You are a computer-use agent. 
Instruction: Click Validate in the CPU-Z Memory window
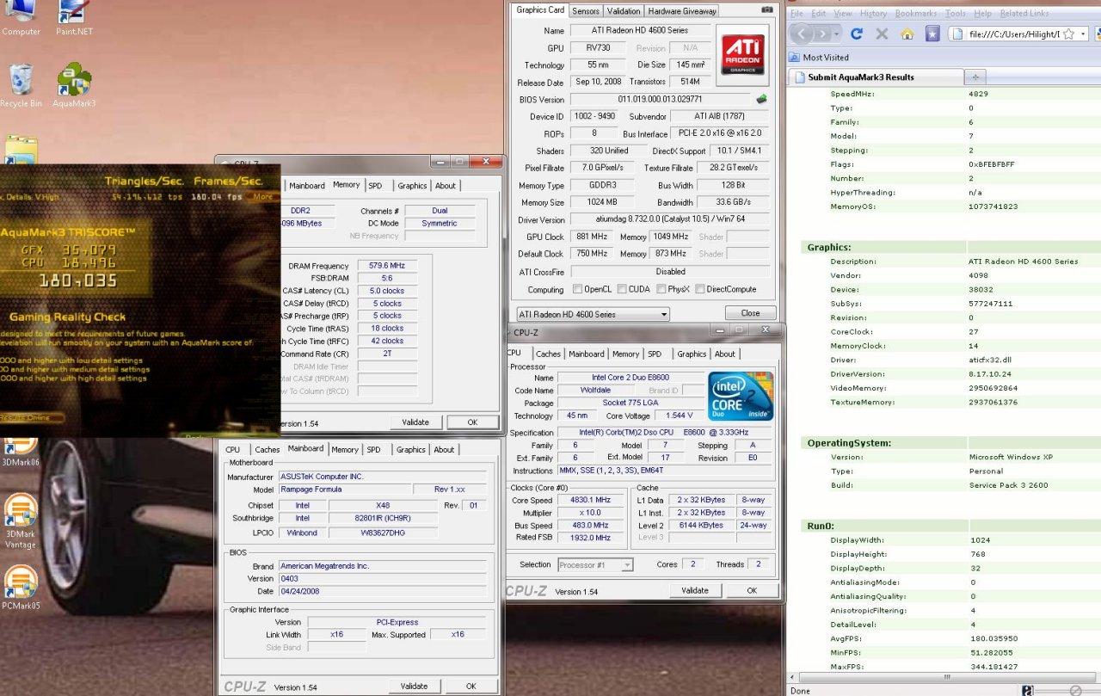415,422
